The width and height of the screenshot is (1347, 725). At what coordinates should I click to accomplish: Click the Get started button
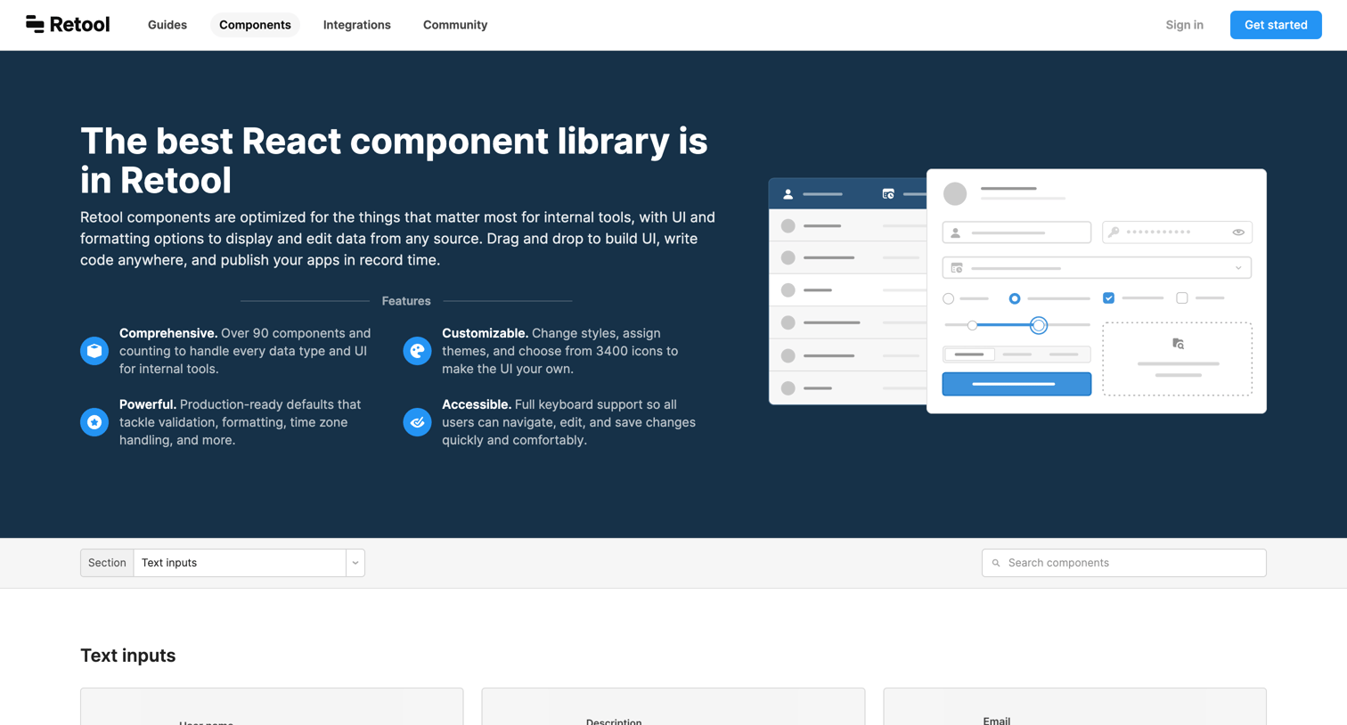point(1276,25)
